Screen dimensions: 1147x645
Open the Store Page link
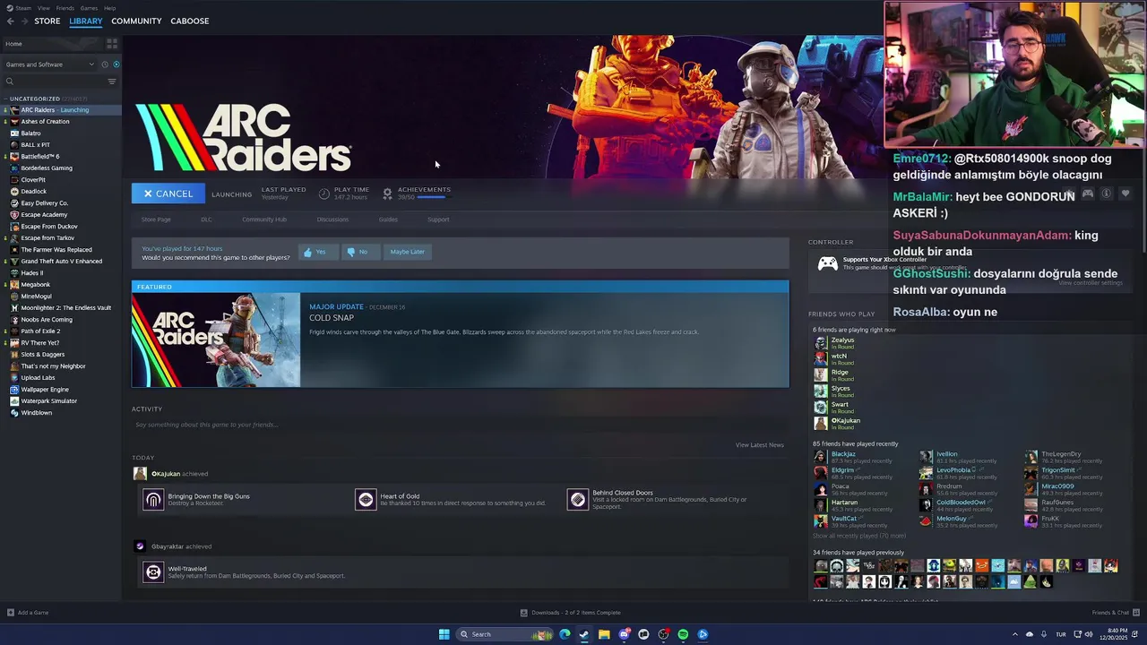click(x=156, y=219)
